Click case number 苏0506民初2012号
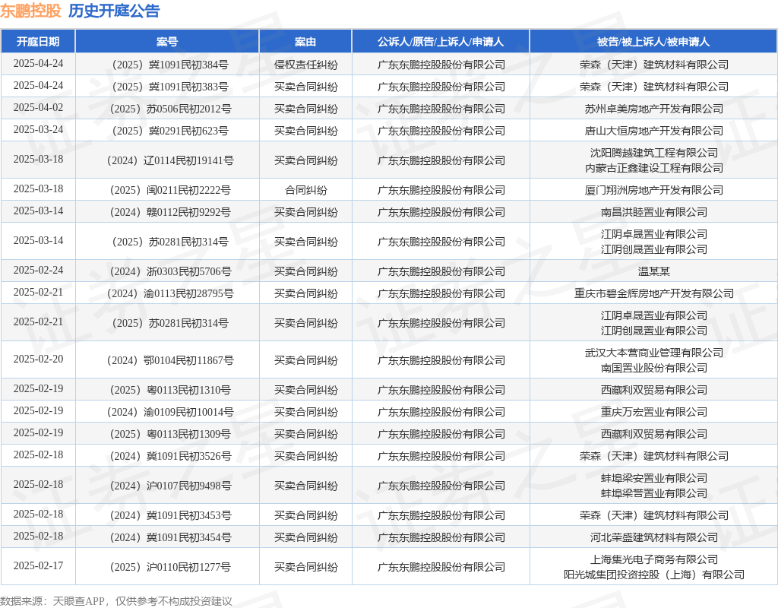Screen dimensions: 778x608 click(170, 109)
